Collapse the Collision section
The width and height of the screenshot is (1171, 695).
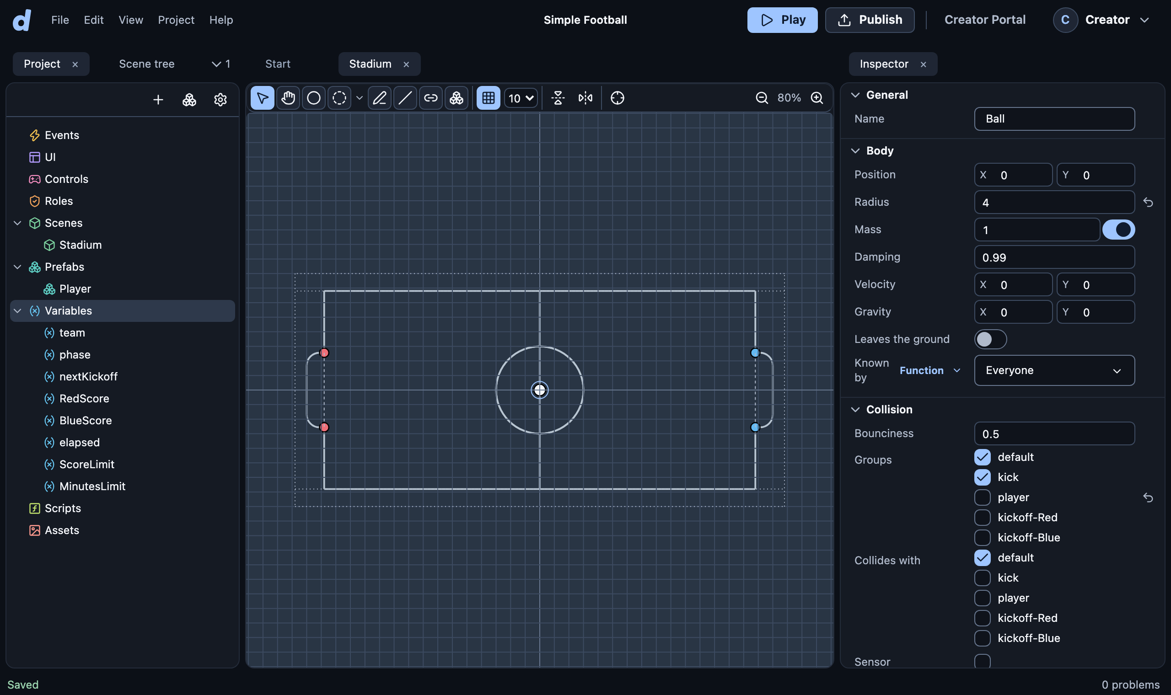pyautogui.click(x=855, y=409)
